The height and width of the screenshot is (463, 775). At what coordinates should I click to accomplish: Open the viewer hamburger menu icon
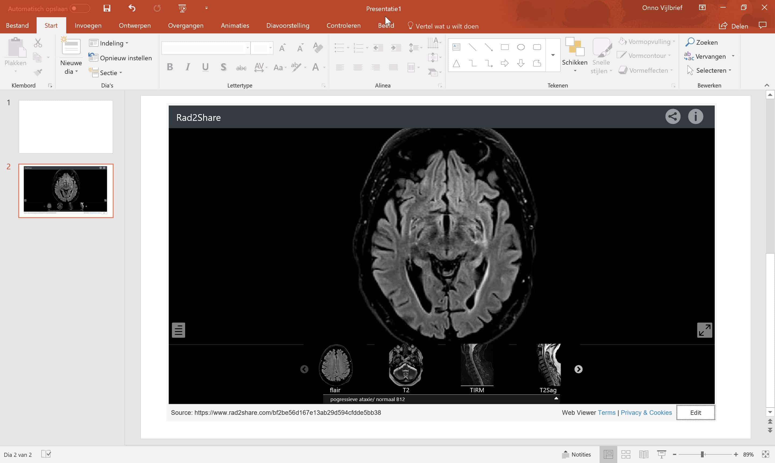click(178, 330)
